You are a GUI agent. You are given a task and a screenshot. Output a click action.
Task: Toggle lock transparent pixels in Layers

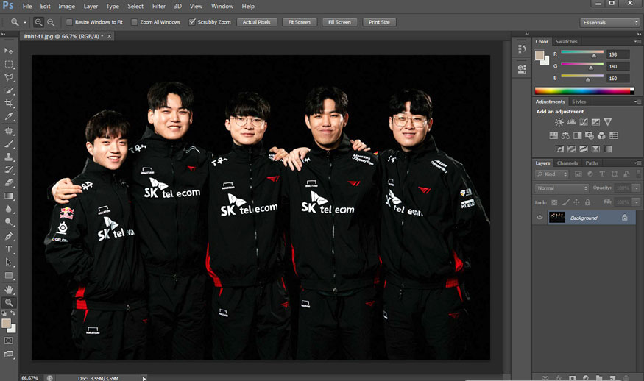(554, 202)
